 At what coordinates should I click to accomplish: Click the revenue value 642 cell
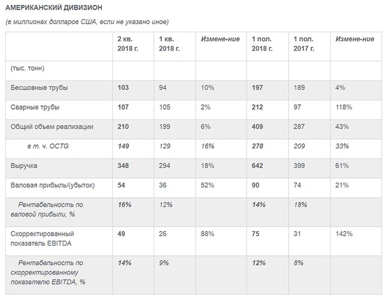(x=259, y=166)
